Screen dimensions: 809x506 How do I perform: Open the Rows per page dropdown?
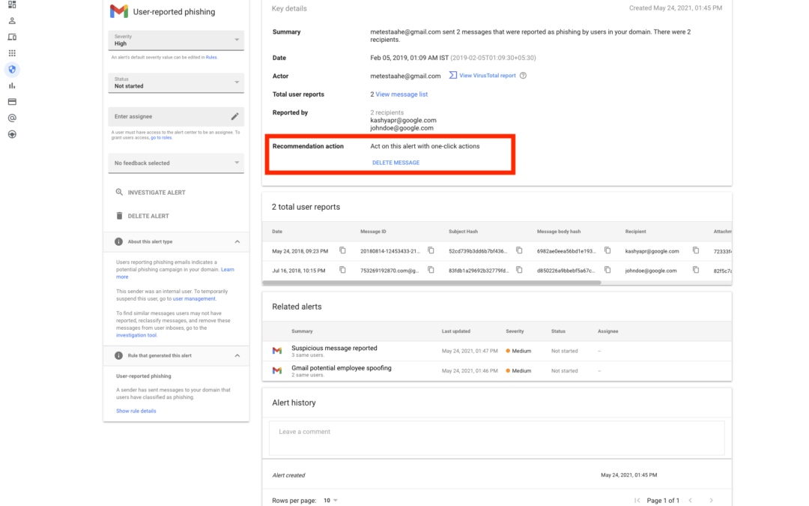pos(331,500)
